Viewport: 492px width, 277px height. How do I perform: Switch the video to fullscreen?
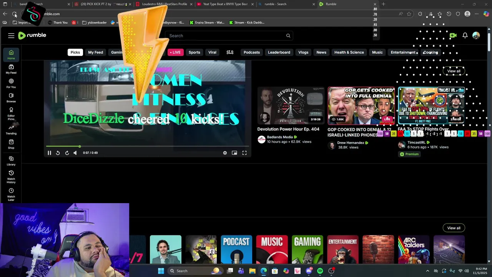coord(244,153)
